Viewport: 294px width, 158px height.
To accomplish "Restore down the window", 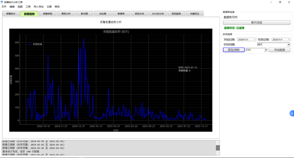I will (280, 2).
